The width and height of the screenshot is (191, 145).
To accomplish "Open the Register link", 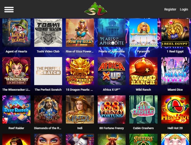I will (170, 9).
